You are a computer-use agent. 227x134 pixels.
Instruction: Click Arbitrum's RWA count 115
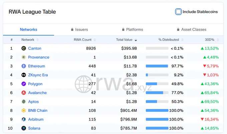coord(92,119)
